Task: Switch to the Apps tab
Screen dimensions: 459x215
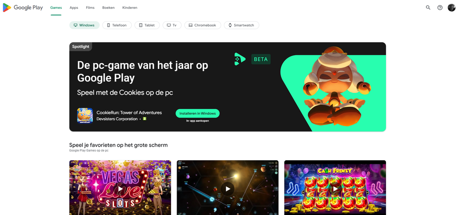Action: click(x=74, y=7)
